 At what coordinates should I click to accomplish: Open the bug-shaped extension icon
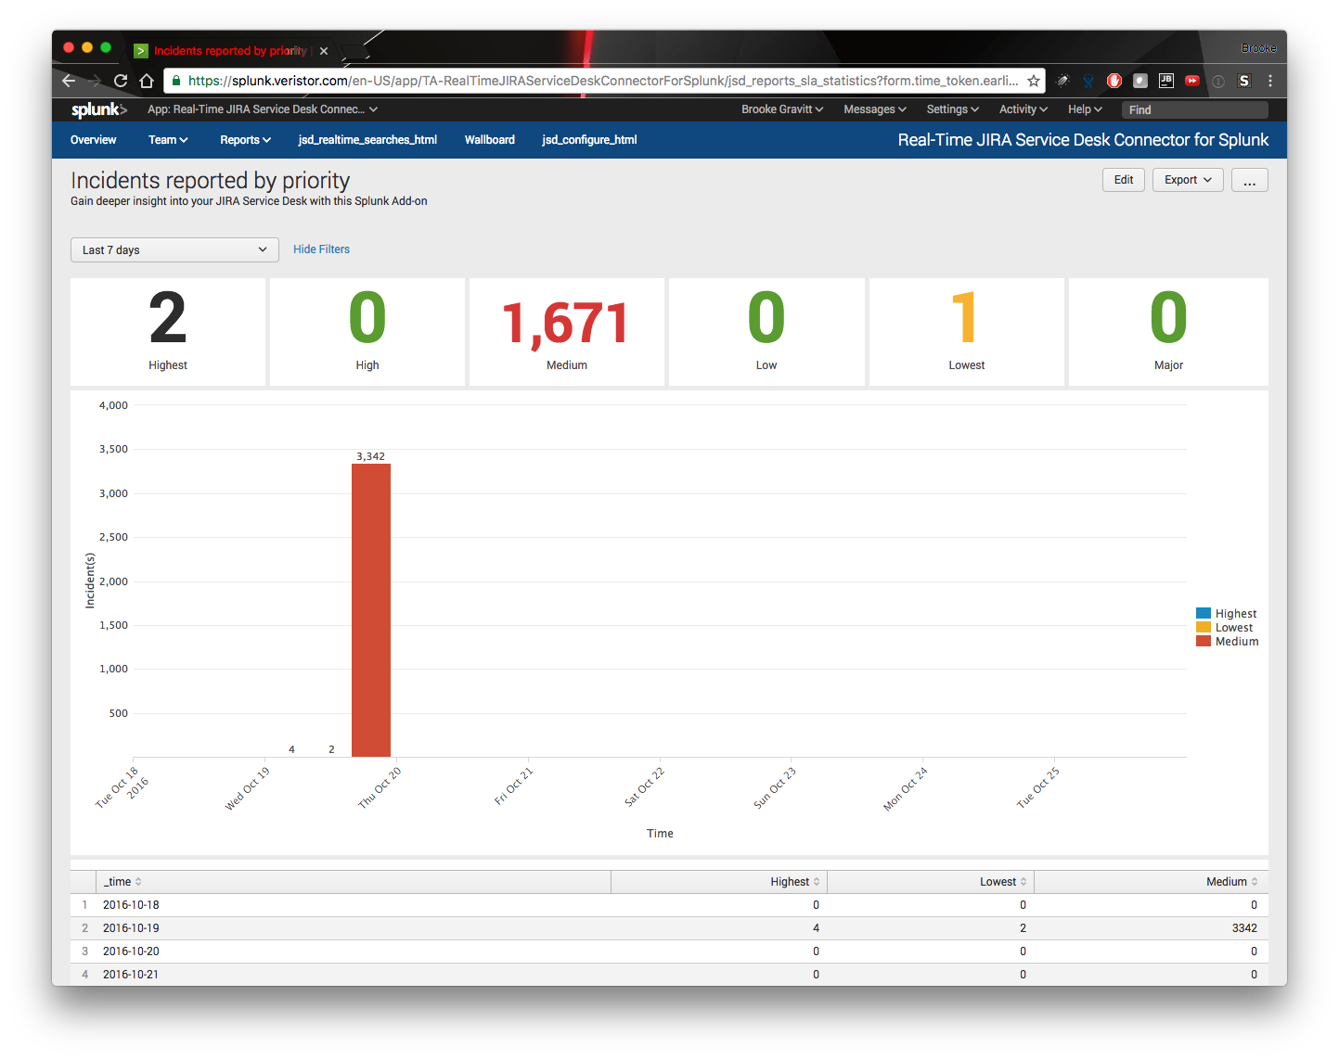[x=1062, y=81]
